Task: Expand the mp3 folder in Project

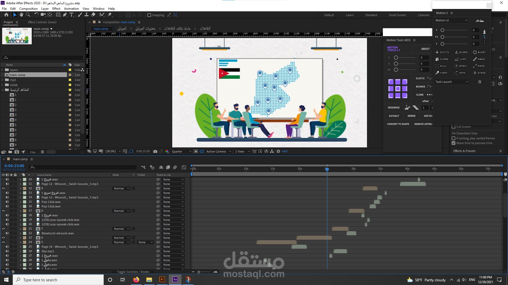Action: click(2, 80)
